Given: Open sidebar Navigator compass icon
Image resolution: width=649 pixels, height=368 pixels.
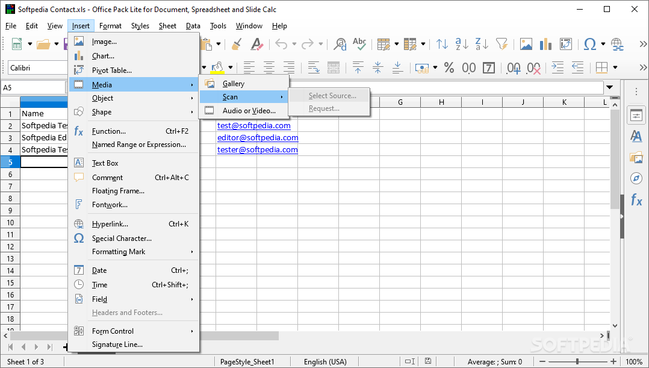Looking at the screenshot, I should click(636, 178).
